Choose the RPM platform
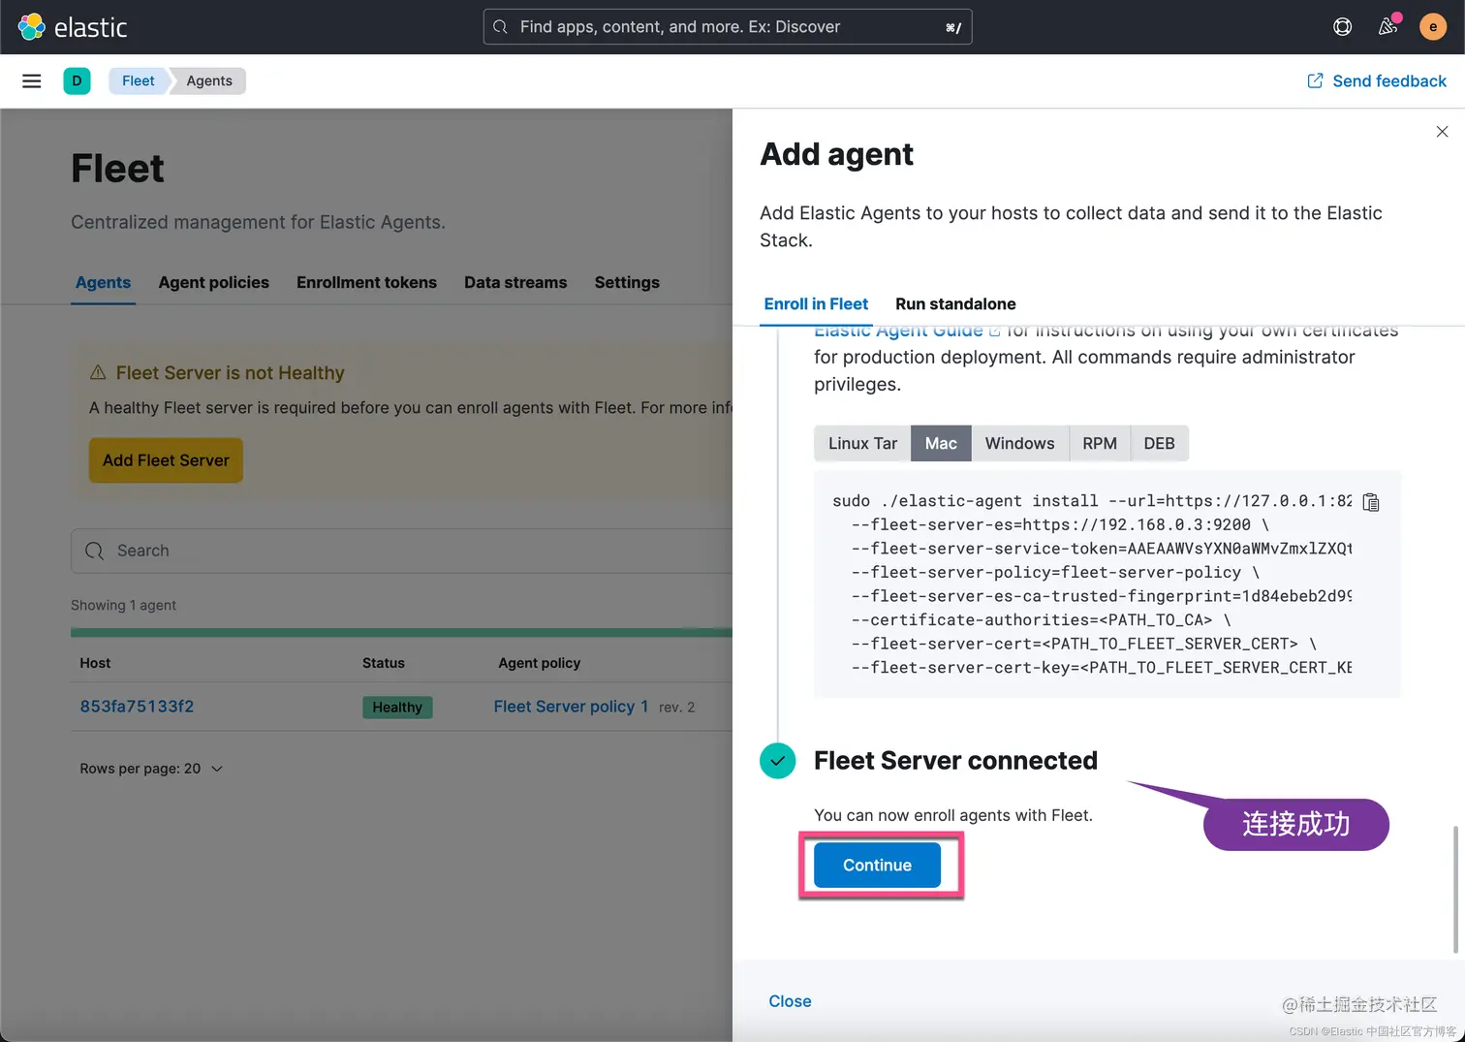This screenshot has height=1042, width=1465. (1100, 444)
